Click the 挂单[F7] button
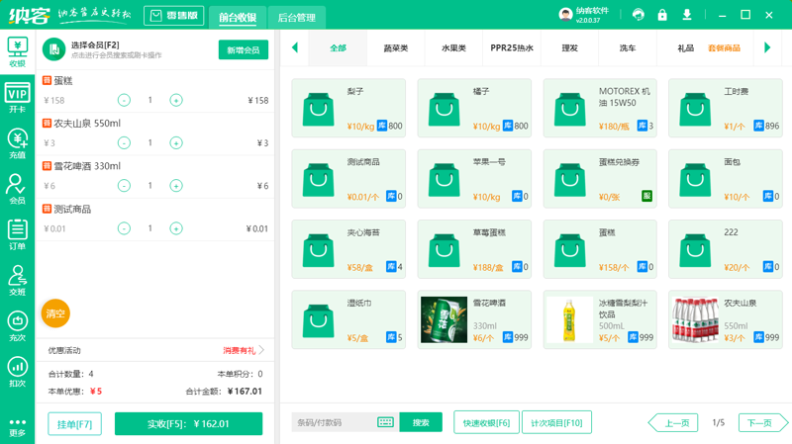 coord(75,424)
